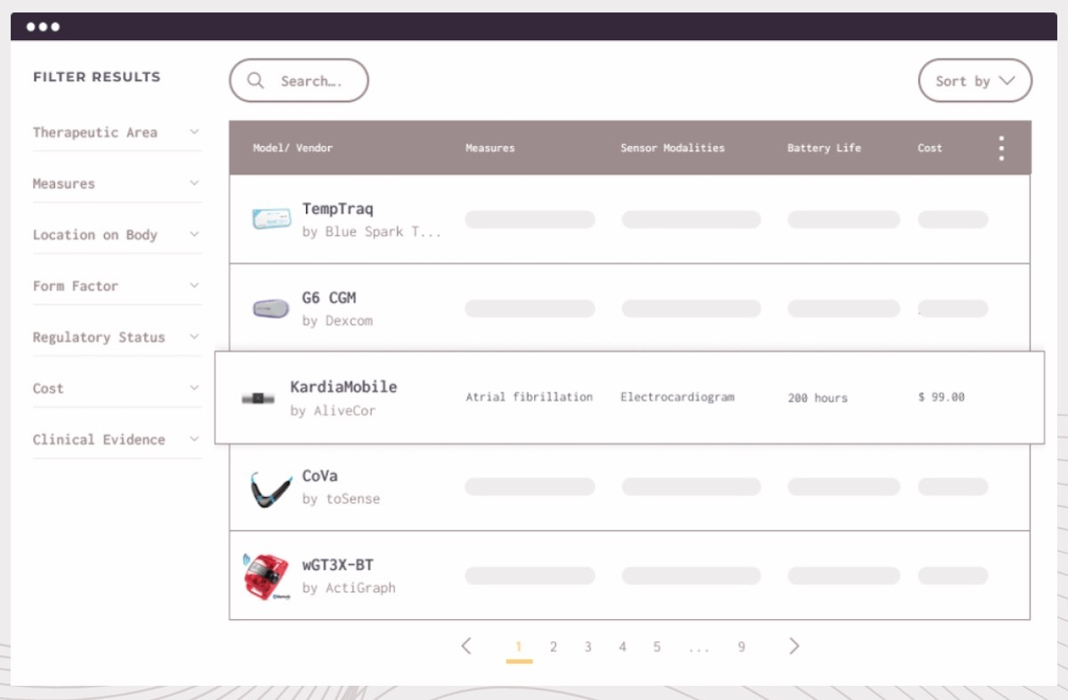Open the G6 CGM device name
Viewport: 1068px width, 700px height.
pyautogui.click(x=329, y=298)
